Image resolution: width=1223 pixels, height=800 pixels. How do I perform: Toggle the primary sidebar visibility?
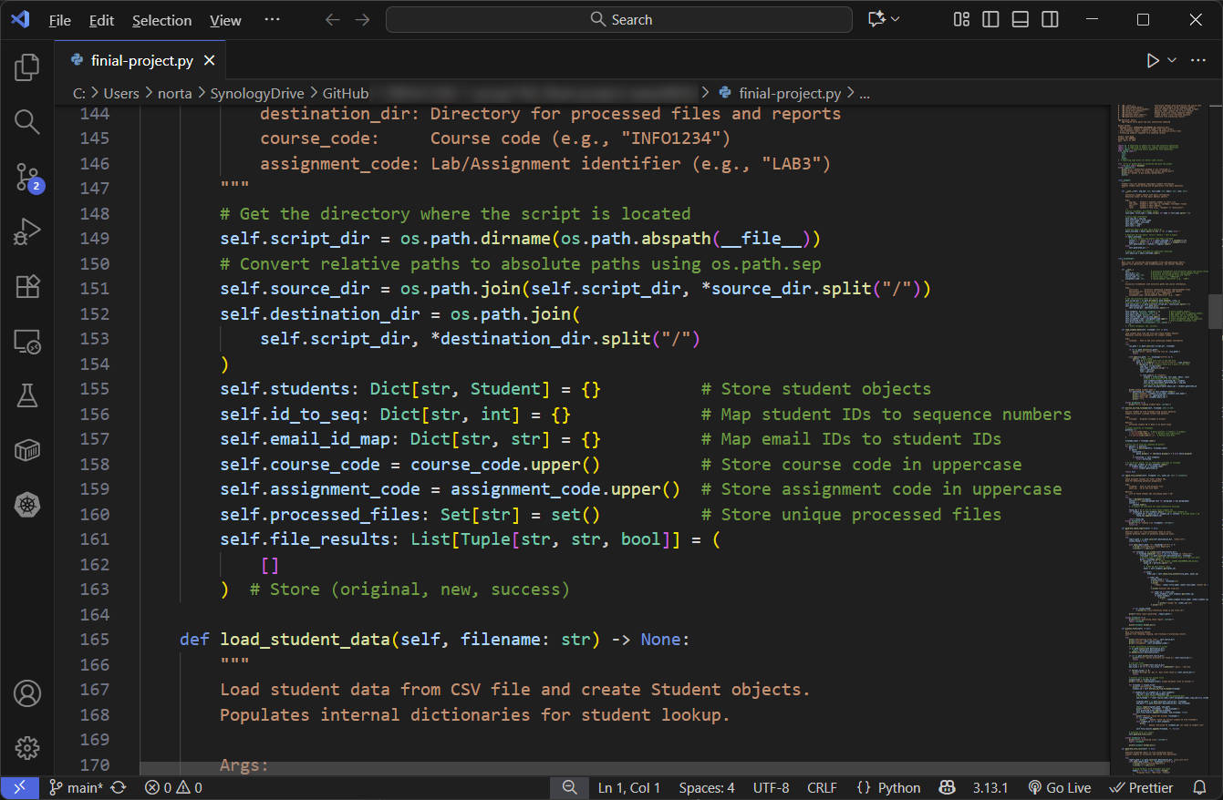tap(990, 18)
